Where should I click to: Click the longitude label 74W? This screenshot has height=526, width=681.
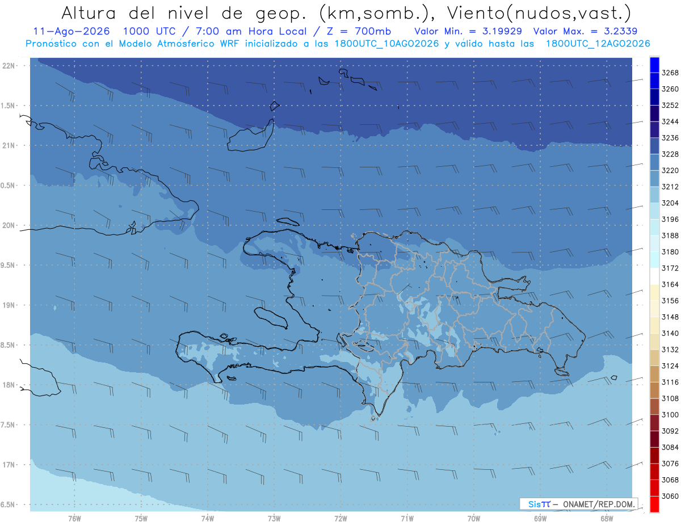(208, 519)
